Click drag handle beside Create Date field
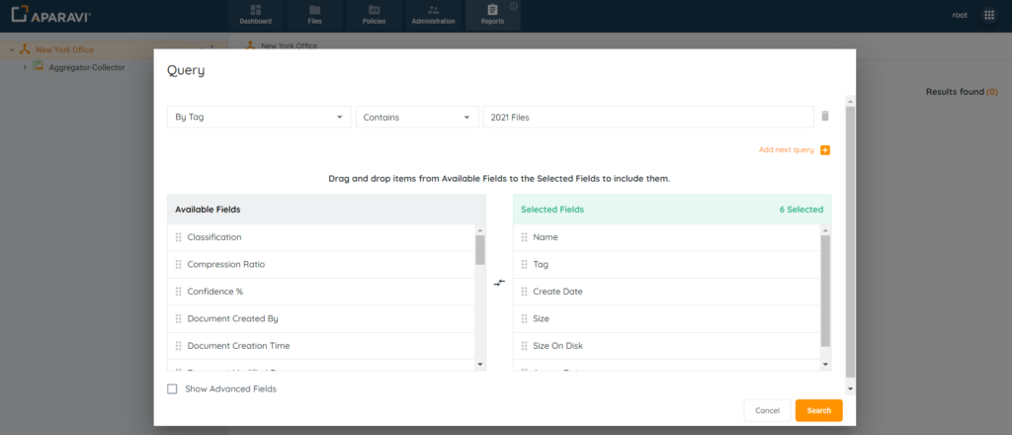The height and width of the screenshot is (435, 1012). point(525,292)
